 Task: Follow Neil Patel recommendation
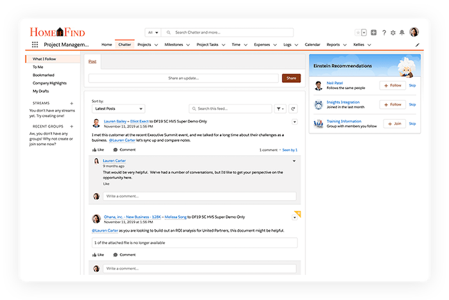(392, 85)
